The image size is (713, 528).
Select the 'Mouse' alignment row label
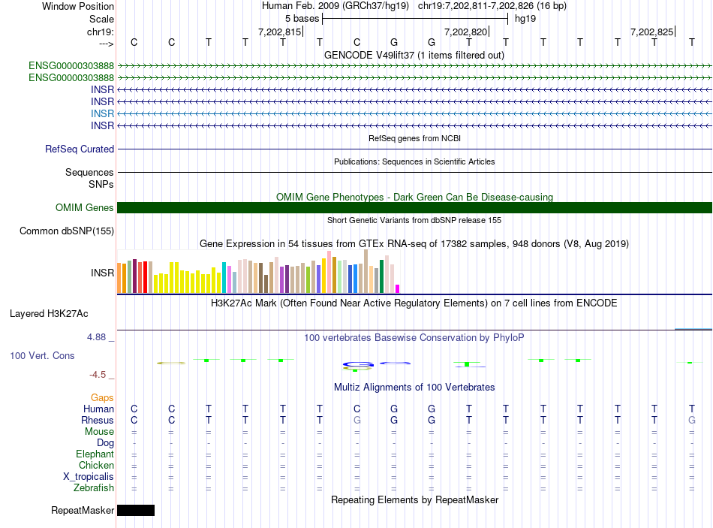point(99,432)
